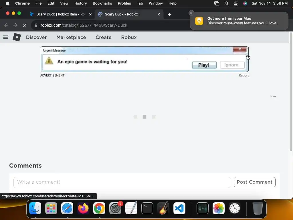Open Safari from the dock
Viewport: 293px width, 220px height.
[x=67, y=208]
